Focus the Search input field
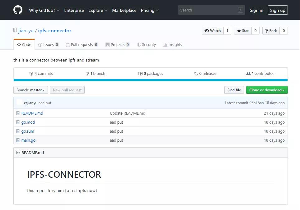The image size is (300, 210). [x=211, y=10]
